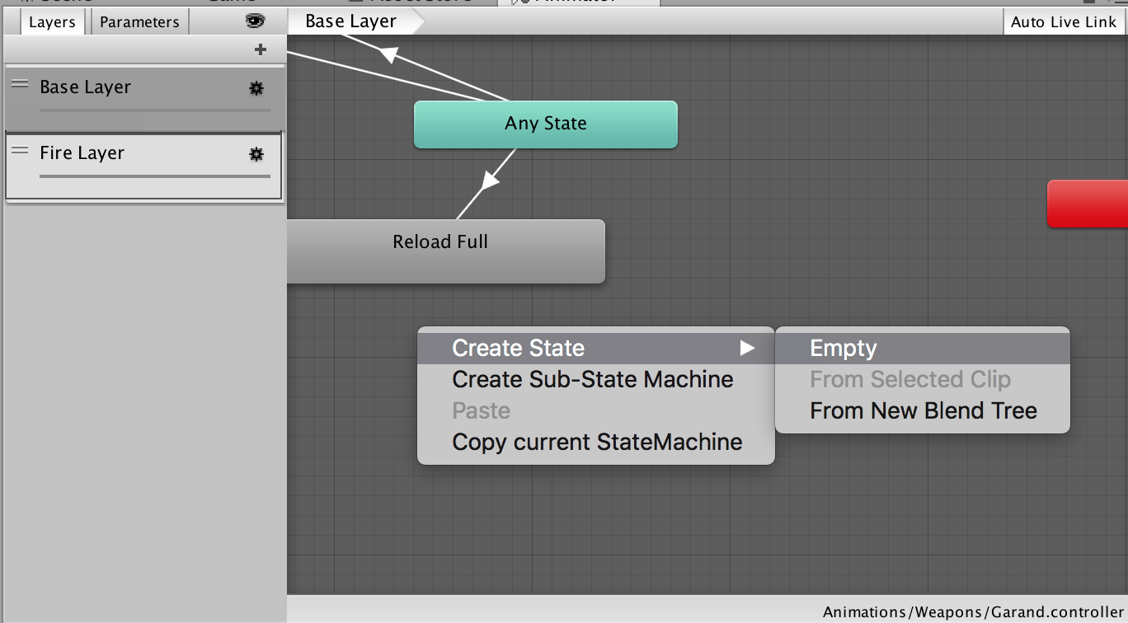
Task: Select the transition arrow leaving Any State upward
Action: (388, 55)
